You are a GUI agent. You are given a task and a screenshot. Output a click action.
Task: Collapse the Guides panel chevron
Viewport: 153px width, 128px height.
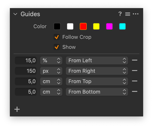click(x=15, y=14)
